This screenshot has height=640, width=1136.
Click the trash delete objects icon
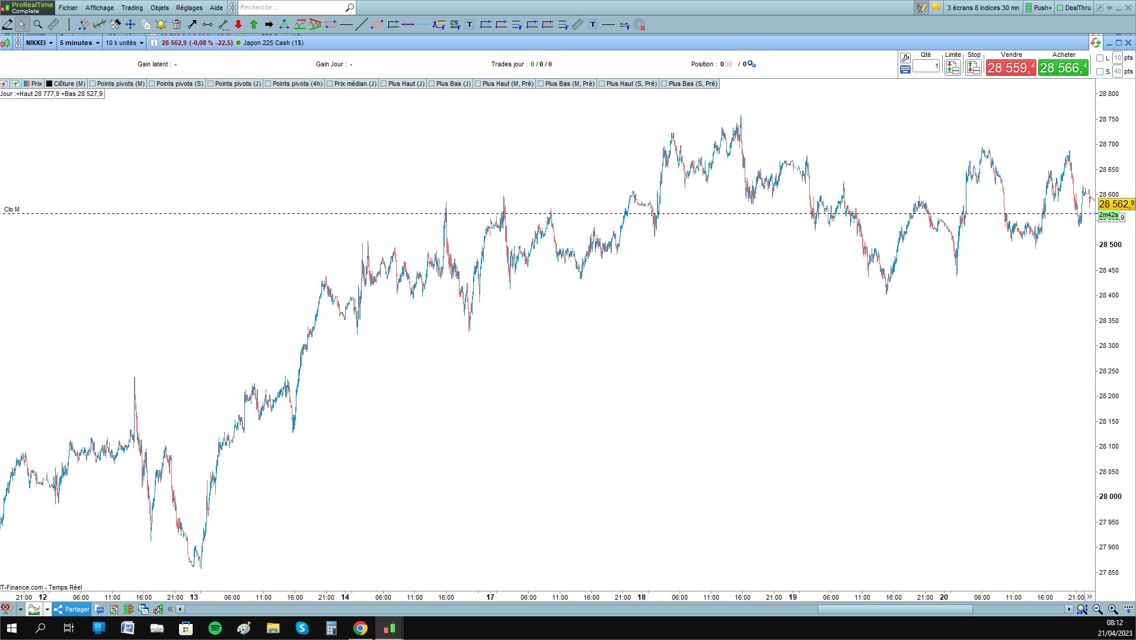click(177, 24)
